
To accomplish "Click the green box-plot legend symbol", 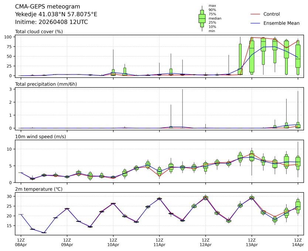I will point(202,18).
